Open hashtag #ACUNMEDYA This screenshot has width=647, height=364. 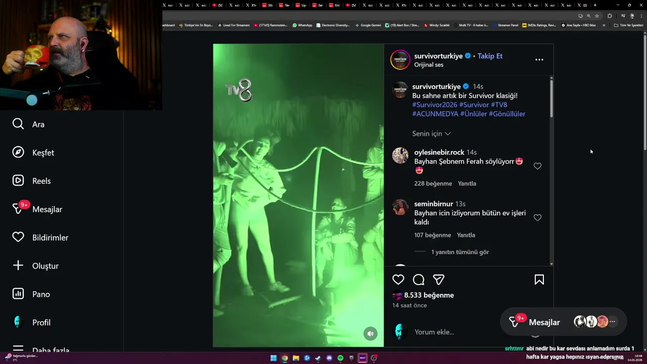coord(435,114)
